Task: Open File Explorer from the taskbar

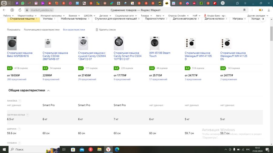Action: tap(99, 149)
